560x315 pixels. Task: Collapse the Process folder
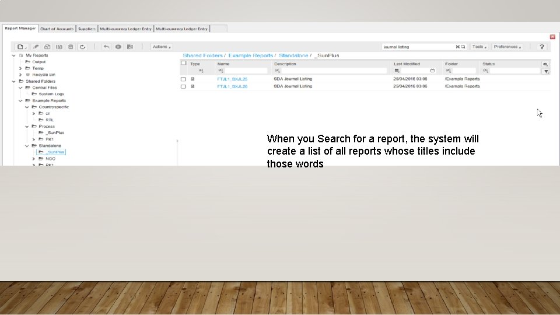[x=27, y=127]
